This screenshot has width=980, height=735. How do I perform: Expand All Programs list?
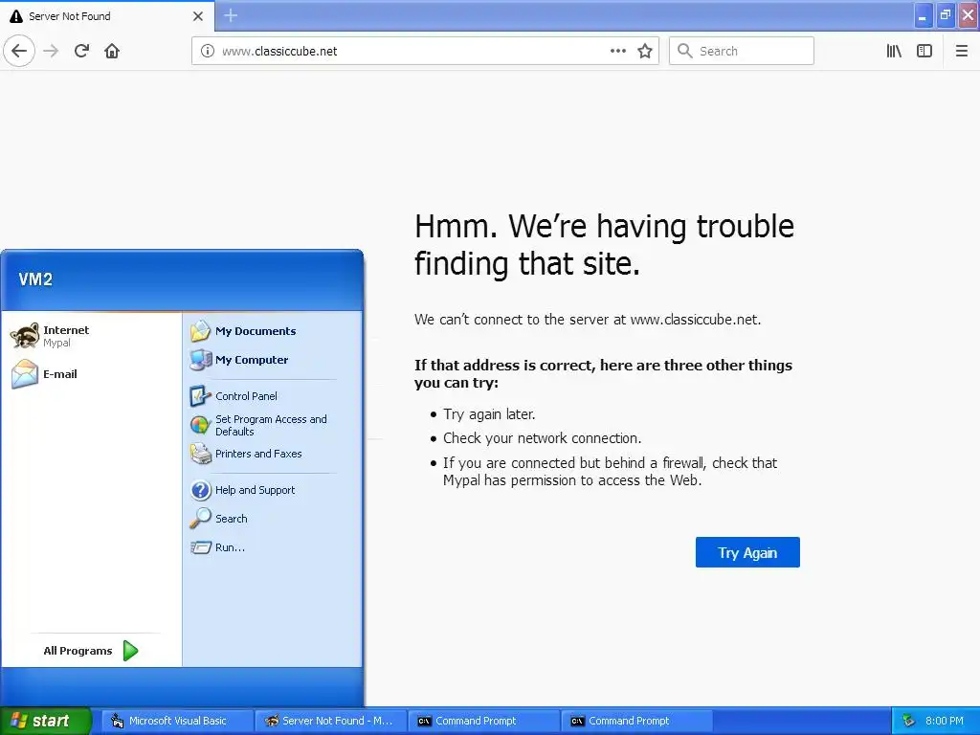(91, 651)
